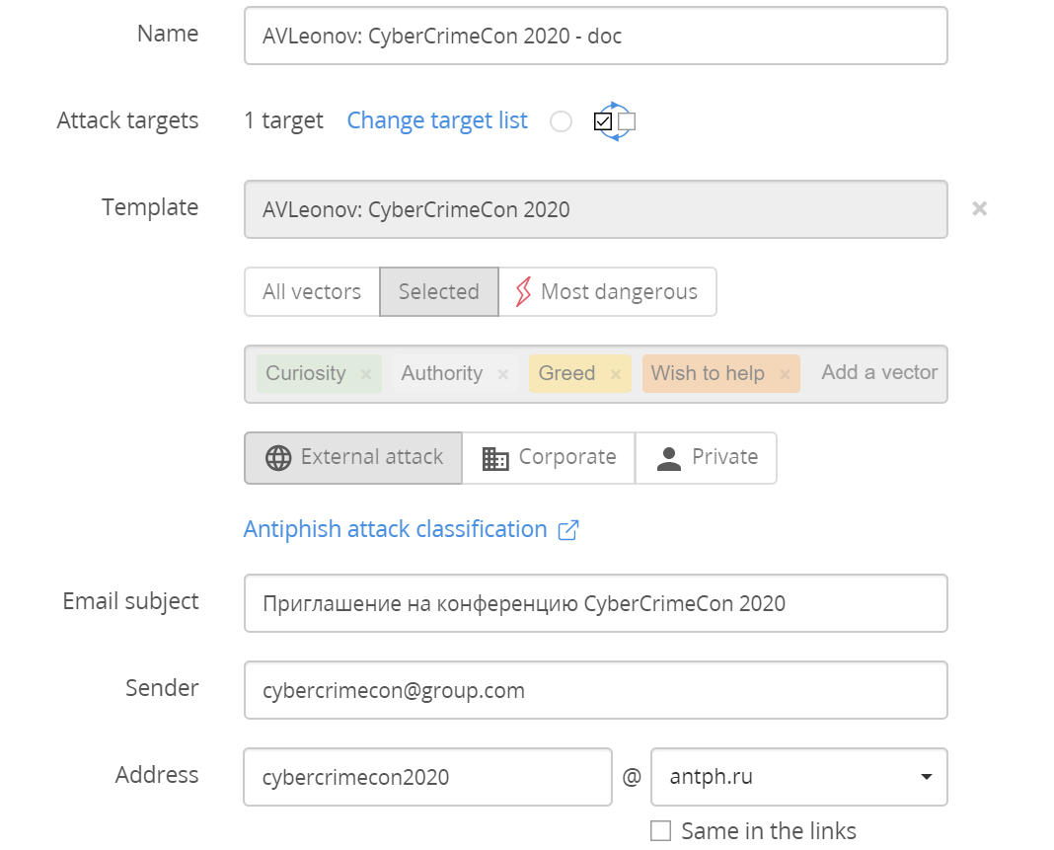Viewport: 1054px width, 850px height.
Task: Select the radio button beside Change target list
Action: [561, 121]
